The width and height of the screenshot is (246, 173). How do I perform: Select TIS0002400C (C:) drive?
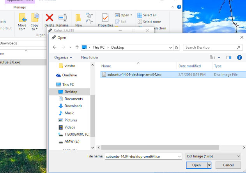coord(74,134)
